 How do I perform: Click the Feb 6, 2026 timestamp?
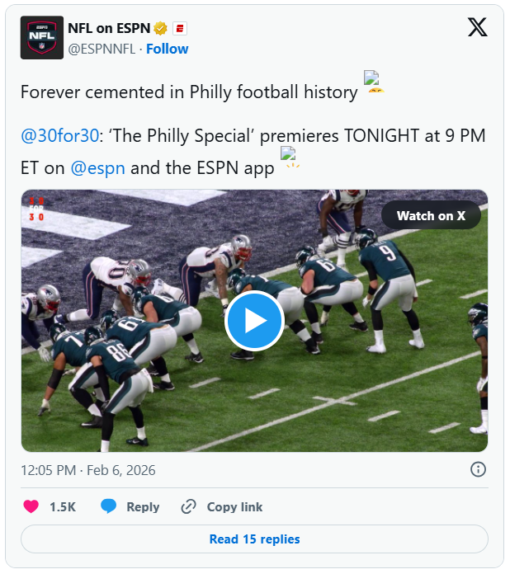pyautogui.click(x=88, y=470)
